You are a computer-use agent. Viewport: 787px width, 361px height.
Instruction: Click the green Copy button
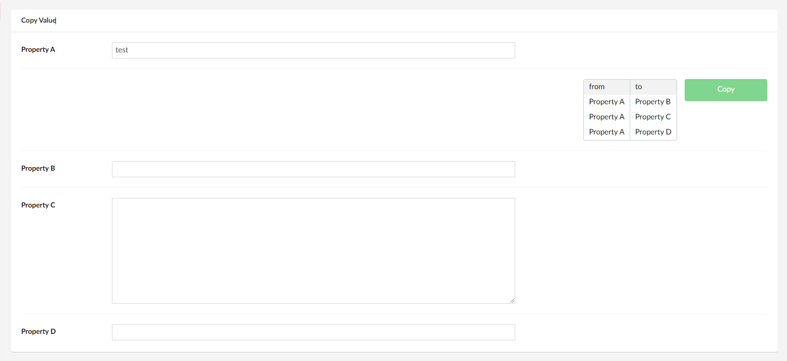[725, 90]
